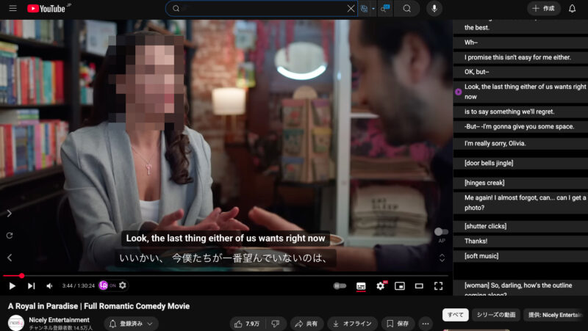Enter full screen mode
The width and height of the screenshot is (588, 331).
tap(438, 286)
